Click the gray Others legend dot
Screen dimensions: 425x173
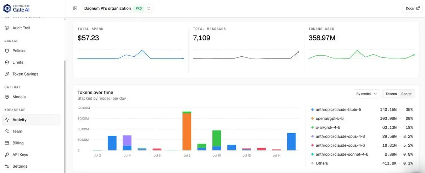point(313,163)
